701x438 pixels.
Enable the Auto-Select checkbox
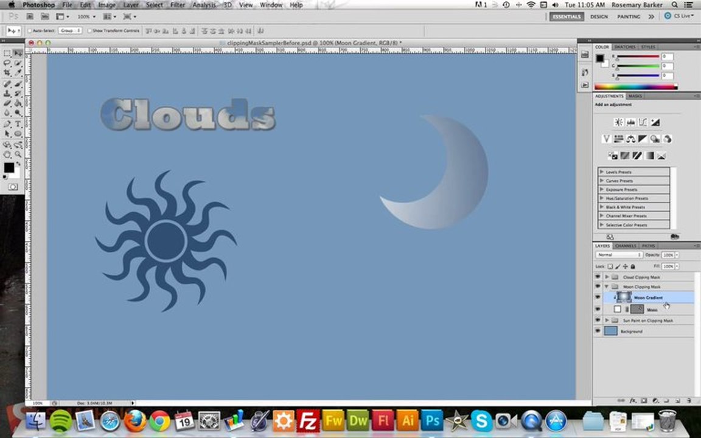tap(30, 31)
